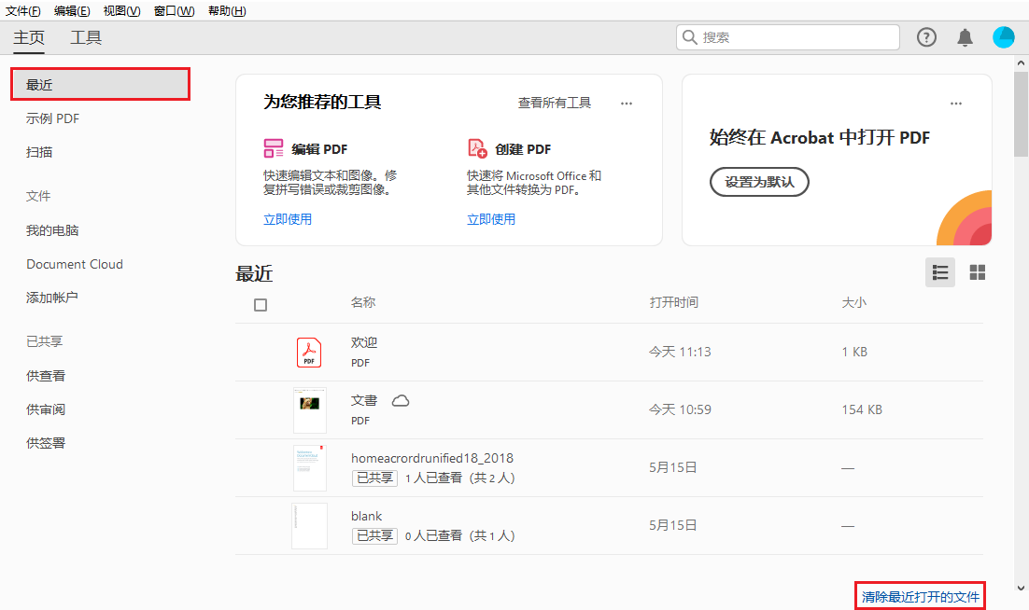Open the 文件 menu
Screen dimensions: 1029x610
[20, 10]
